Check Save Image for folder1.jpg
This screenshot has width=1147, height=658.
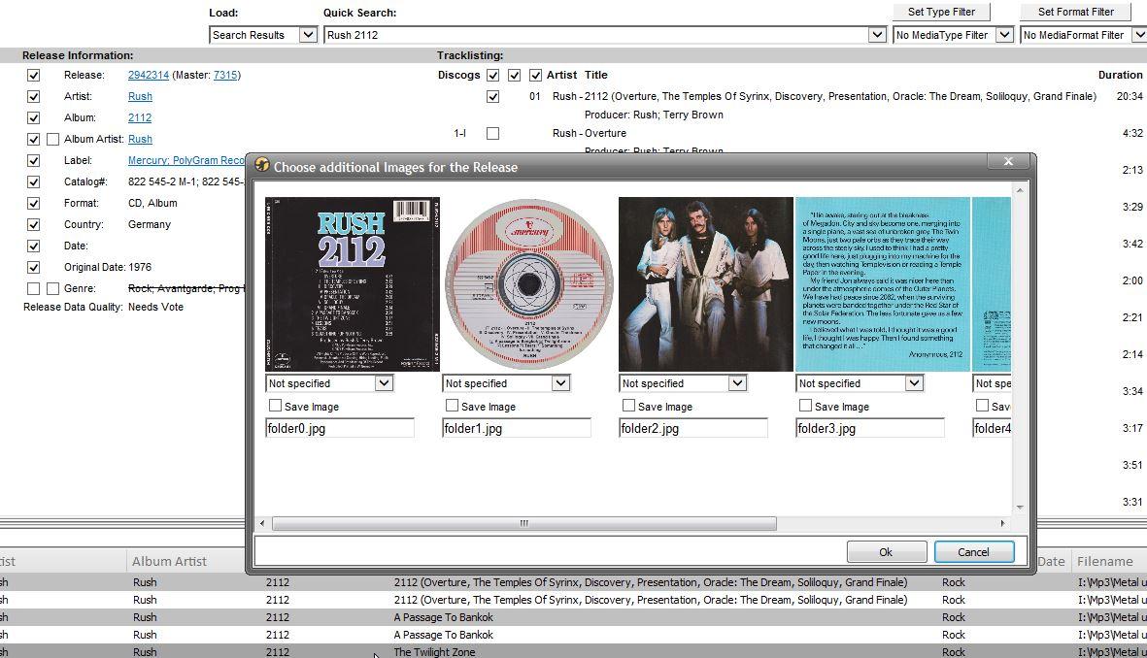452,405
